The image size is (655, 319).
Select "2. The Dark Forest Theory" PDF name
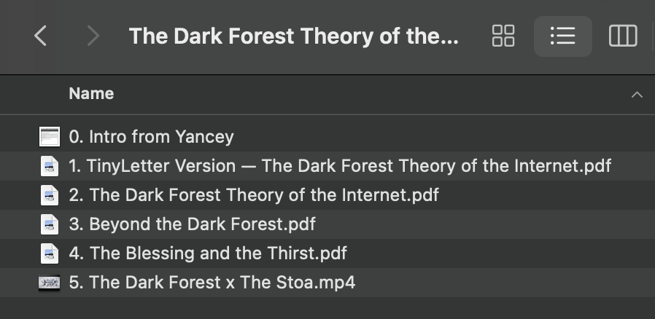pyautogui.click(x=254, y=195)
